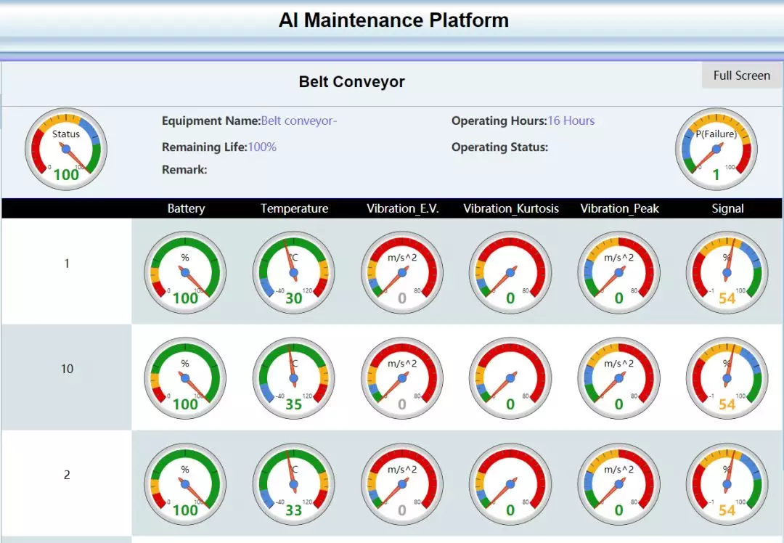Open the Vibration_Kurtosis gauge in row 10

510,378
